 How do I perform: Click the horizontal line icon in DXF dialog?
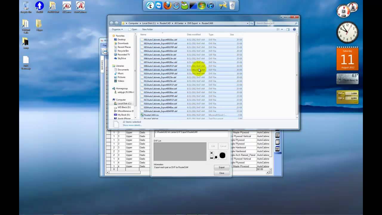pyautogui.click(x=212, y=157)
